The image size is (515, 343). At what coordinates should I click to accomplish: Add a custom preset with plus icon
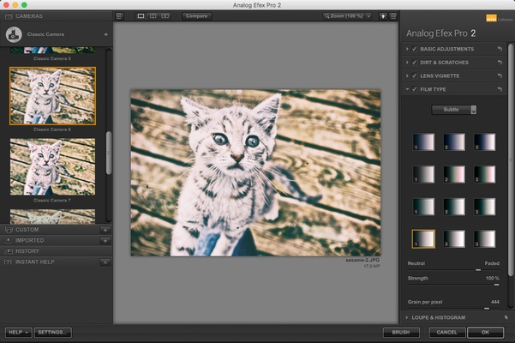click(x=105, y=230)
